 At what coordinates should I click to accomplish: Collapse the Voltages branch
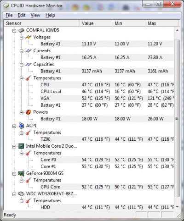tap(22, 38)
